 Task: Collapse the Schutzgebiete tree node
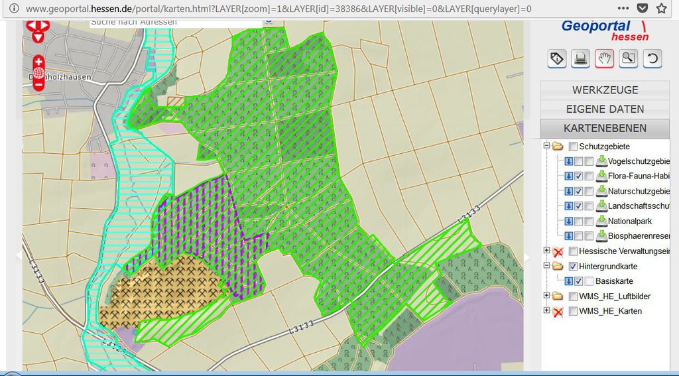546,146
